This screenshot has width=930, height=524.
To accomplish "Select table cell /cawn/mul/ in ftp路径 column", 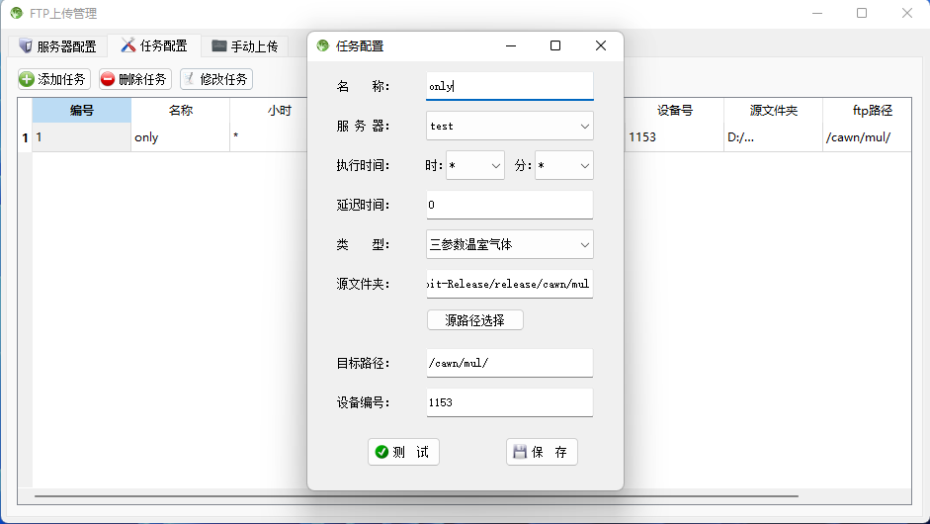I will tap(867, 137).
